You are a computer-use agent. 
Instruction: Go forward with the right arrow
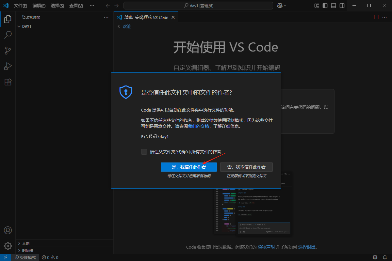pyautogui.click(x=117, y=6)
